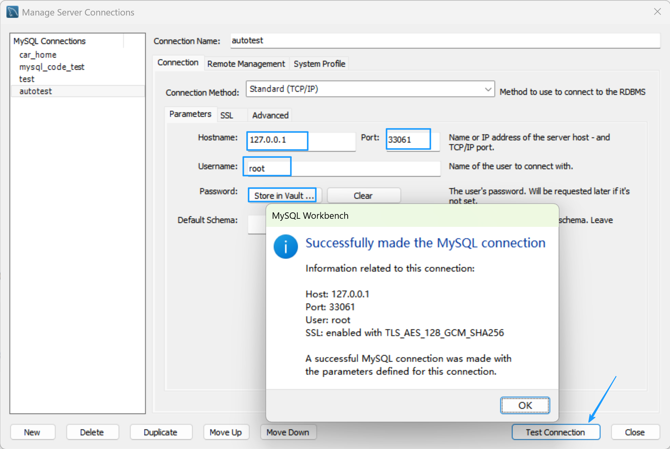Click the MySQL Connections list header
This screenshot has width=670, height=449.
(67, 41)
